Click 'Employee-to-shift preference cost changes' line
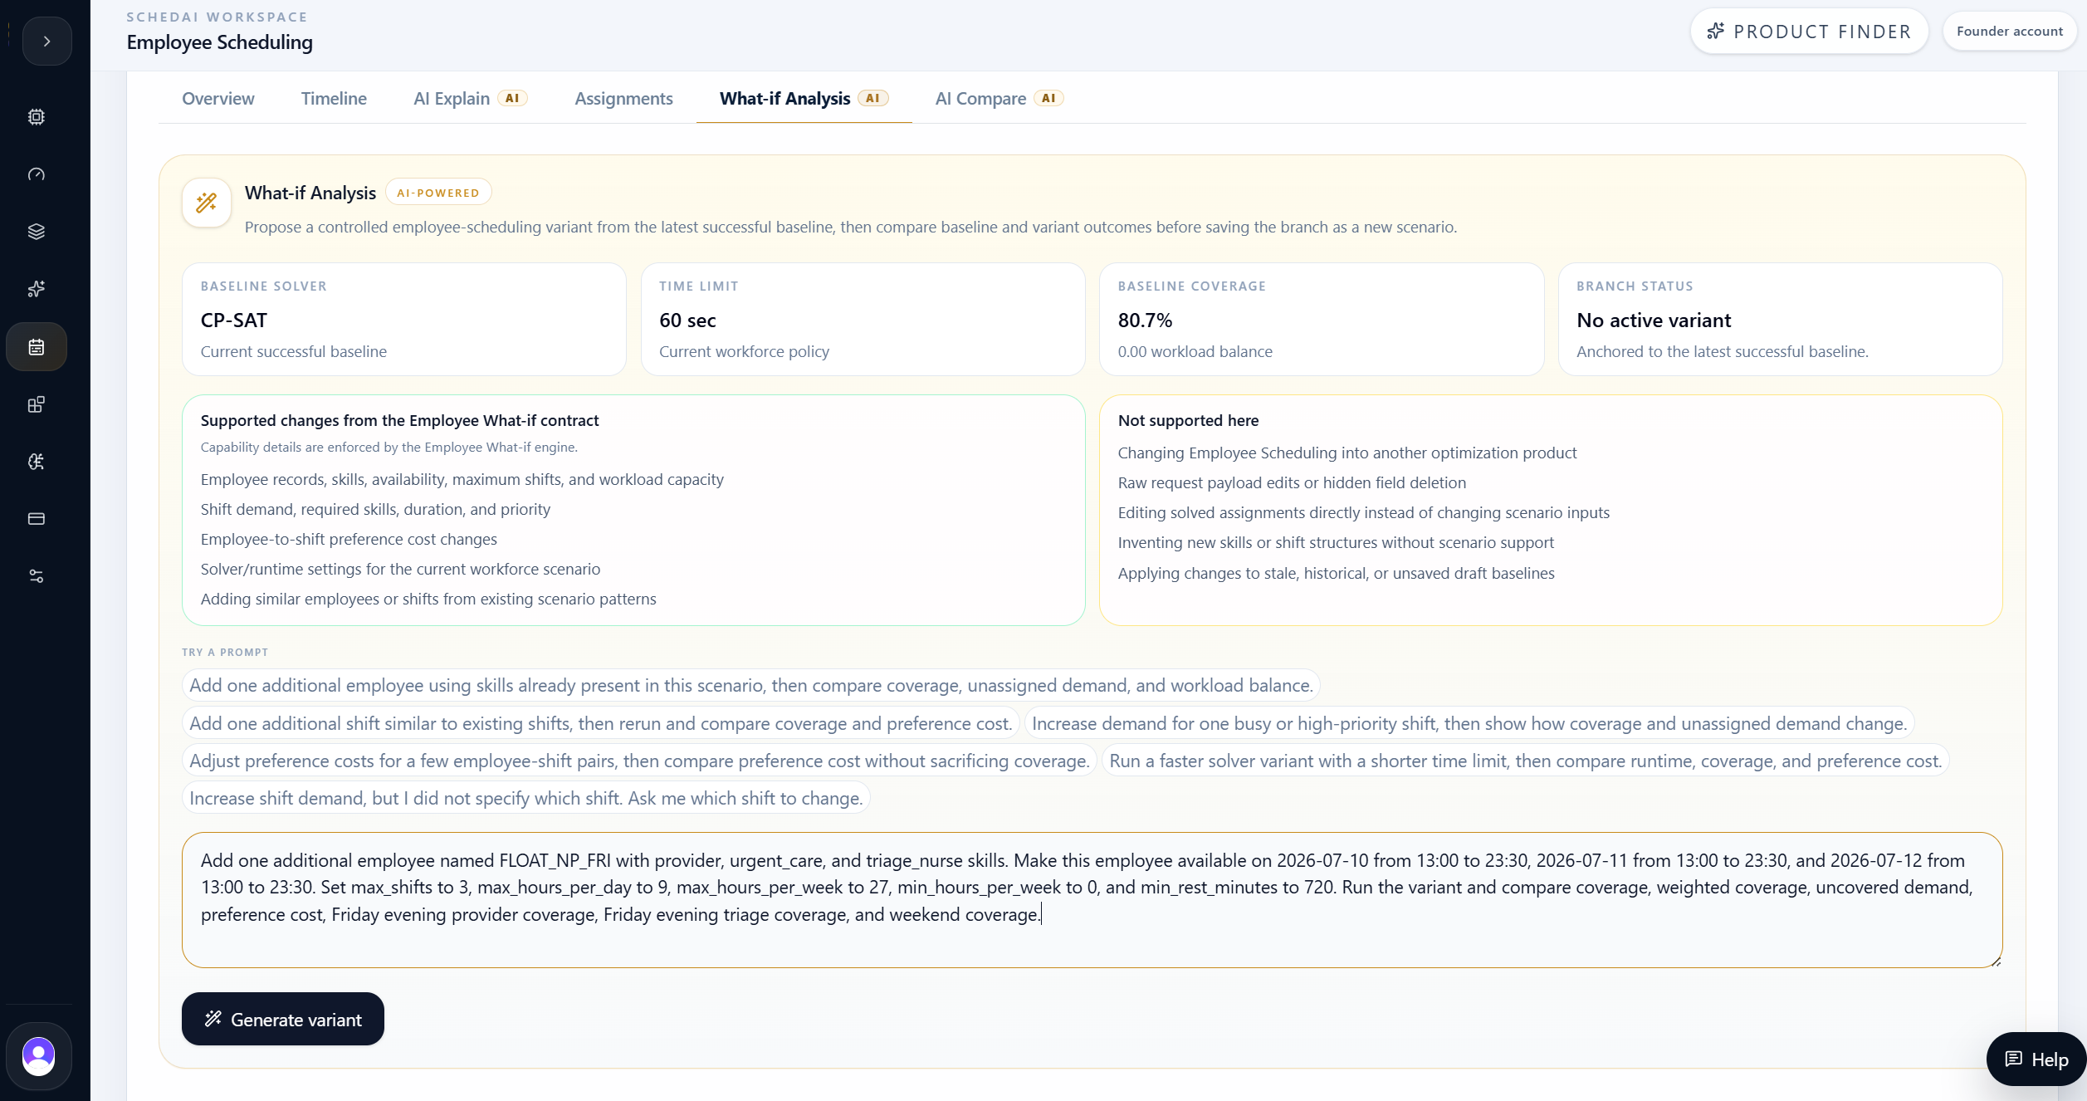2087x1101 pixels. 349,540
